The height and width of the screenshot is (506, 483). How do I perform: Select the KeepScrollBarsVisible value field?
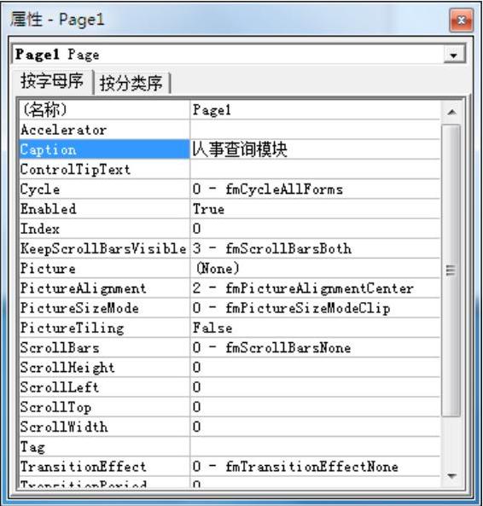(x=315, y=248)
